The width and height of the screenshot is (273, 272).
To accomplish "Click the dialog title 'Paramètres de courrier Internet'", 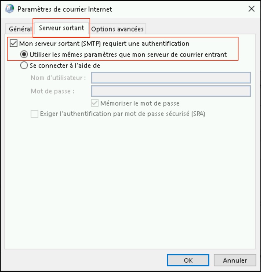I will tap(65, 9).
